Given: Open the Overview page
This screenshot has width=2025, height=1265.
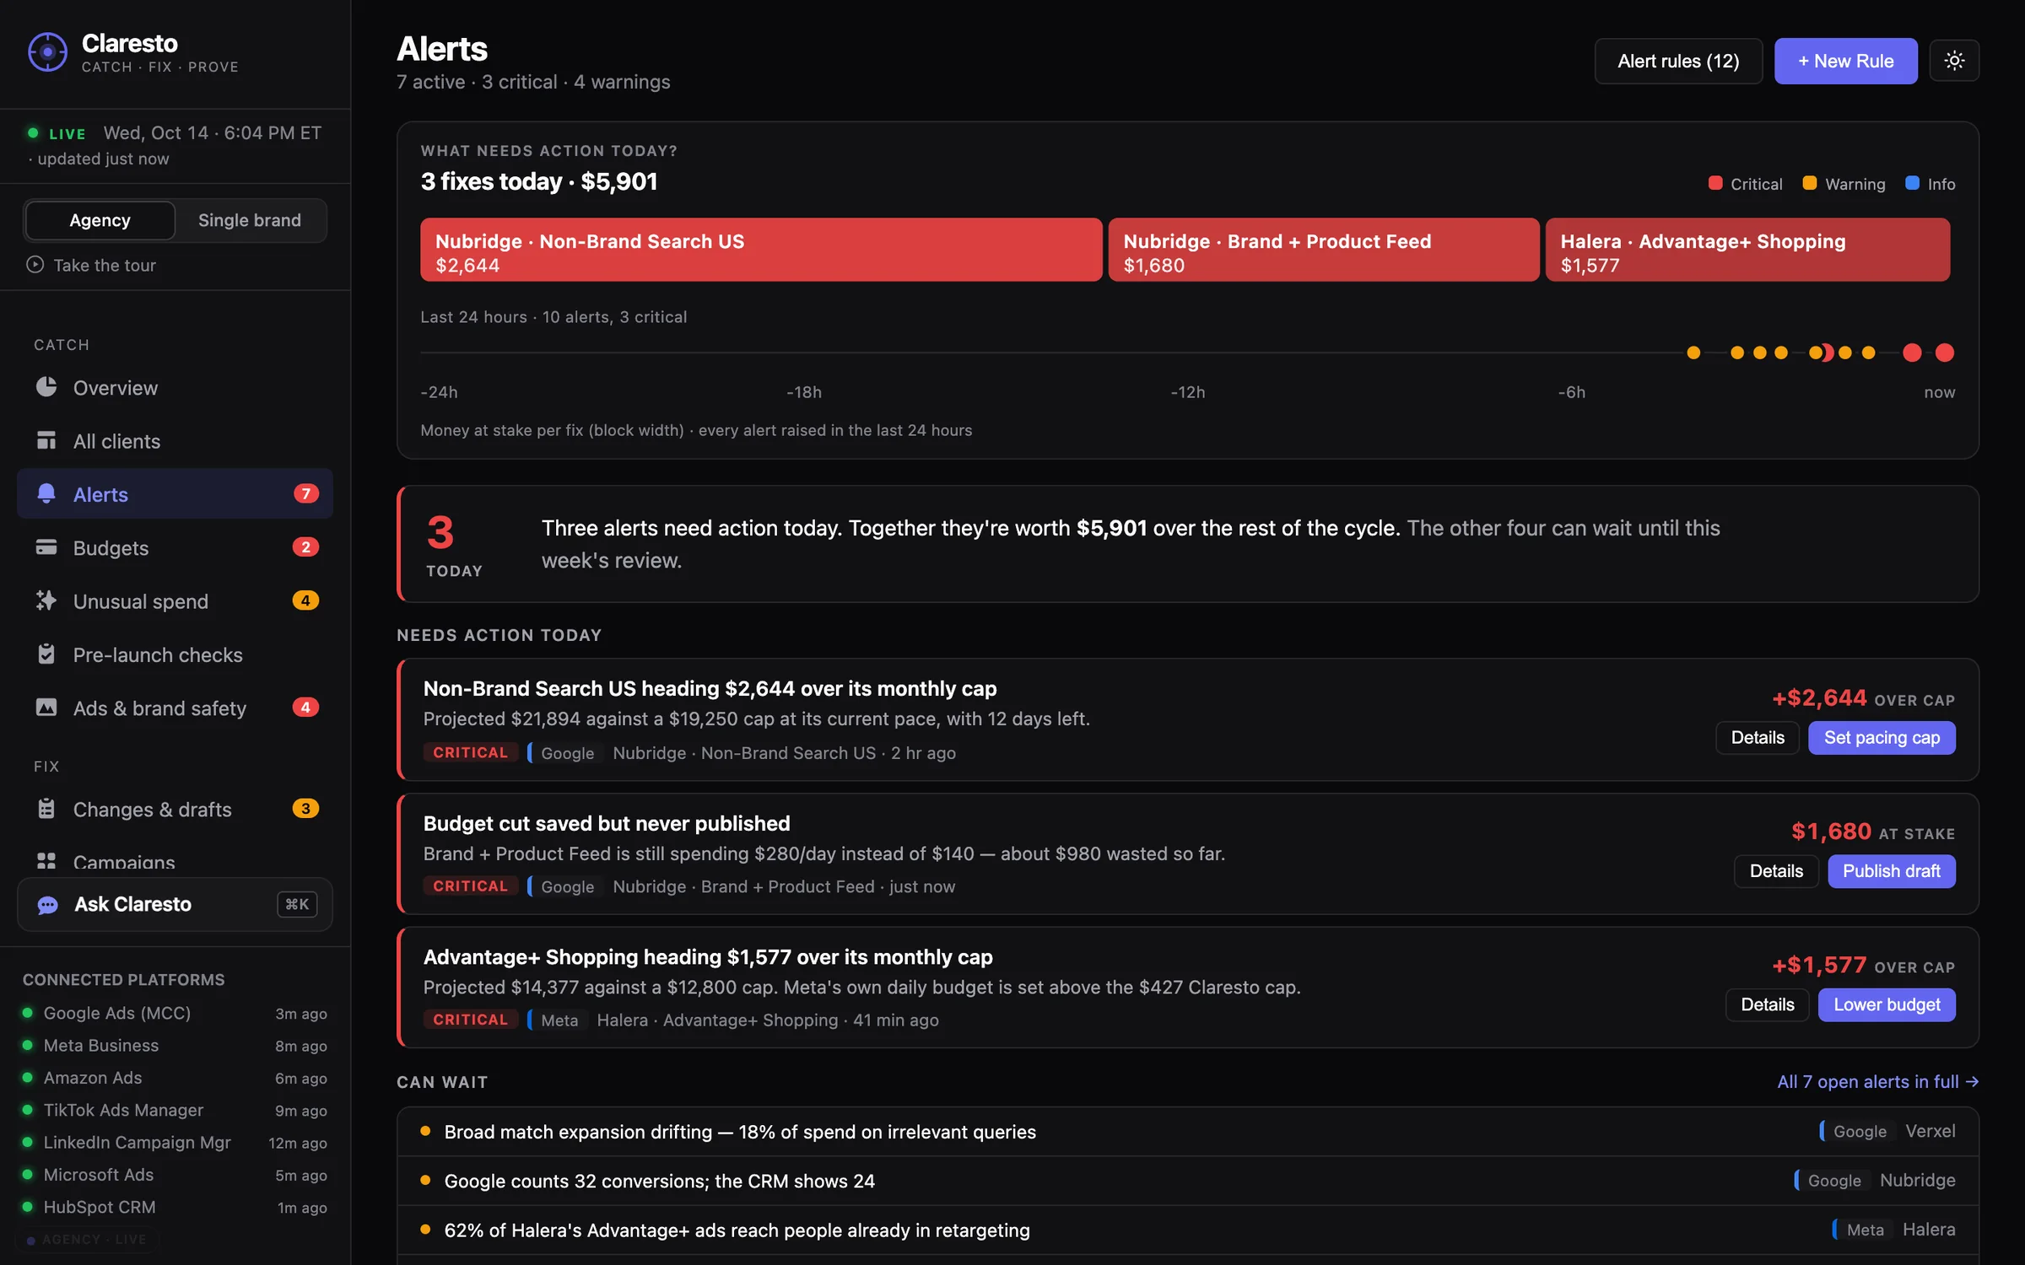Looking at the screenshot, I should 175,387.
